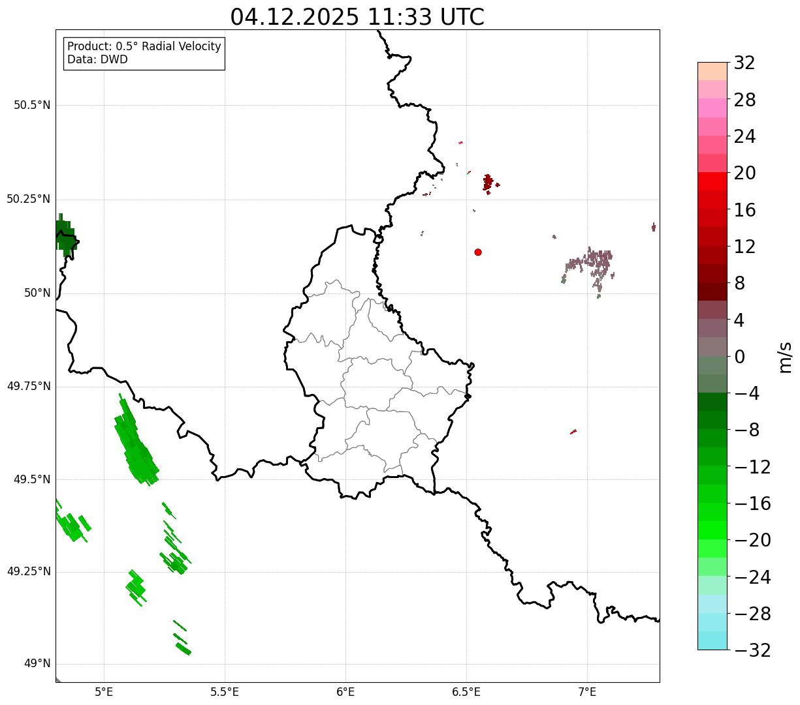Click the colorbar tick label 16
The width and height of the screenshot is (800, 705).
point(744,210)
